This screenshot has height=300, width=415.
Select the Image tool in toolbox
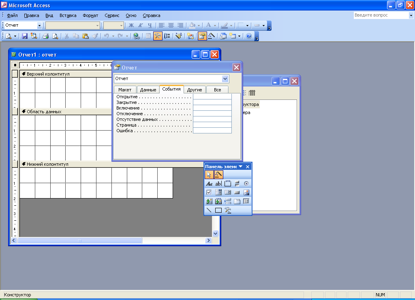coord(246,192)
